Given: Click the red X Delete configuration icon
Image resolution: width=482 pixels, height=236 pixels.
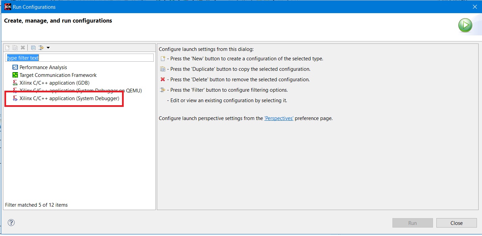Looking at the screenshot, I should (x=23, y=48).
